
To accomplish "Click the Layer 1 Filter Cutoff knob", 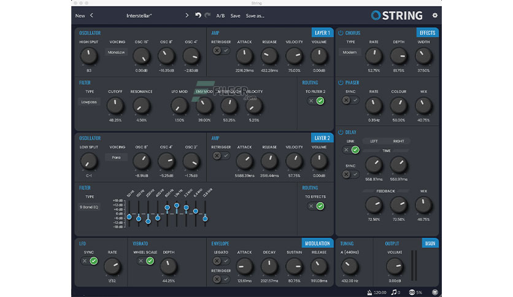I will coord(115,106).
